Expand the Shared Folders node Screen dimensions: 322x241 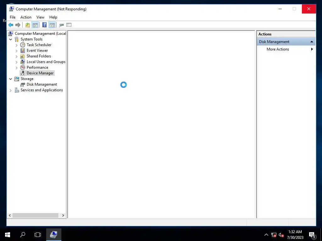pyautogui.click(x=16, y=56)
